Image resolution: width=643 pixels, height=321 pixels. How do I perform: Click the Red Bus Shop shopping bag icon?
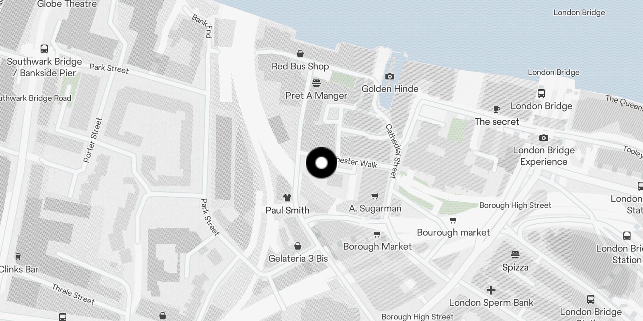(x=300, y=54)
